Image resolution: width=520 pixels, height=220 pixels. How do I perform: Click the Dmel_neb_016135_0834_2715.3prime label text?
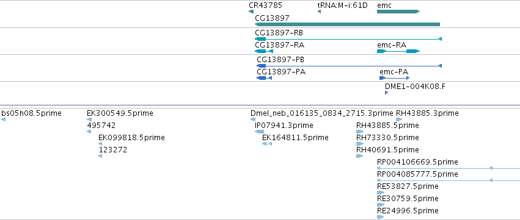(322, 113)
